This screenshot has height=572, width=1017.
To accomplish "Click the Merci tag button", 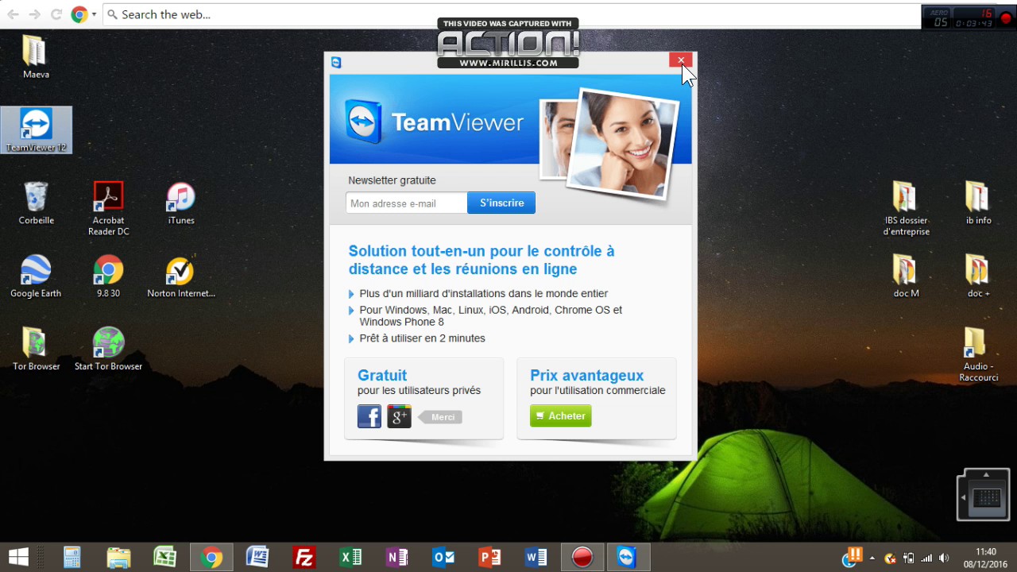I will tap(442, 417).
